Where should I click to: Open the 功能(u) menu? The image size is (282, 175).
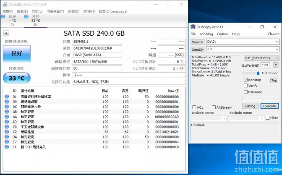tap(37, 11)
